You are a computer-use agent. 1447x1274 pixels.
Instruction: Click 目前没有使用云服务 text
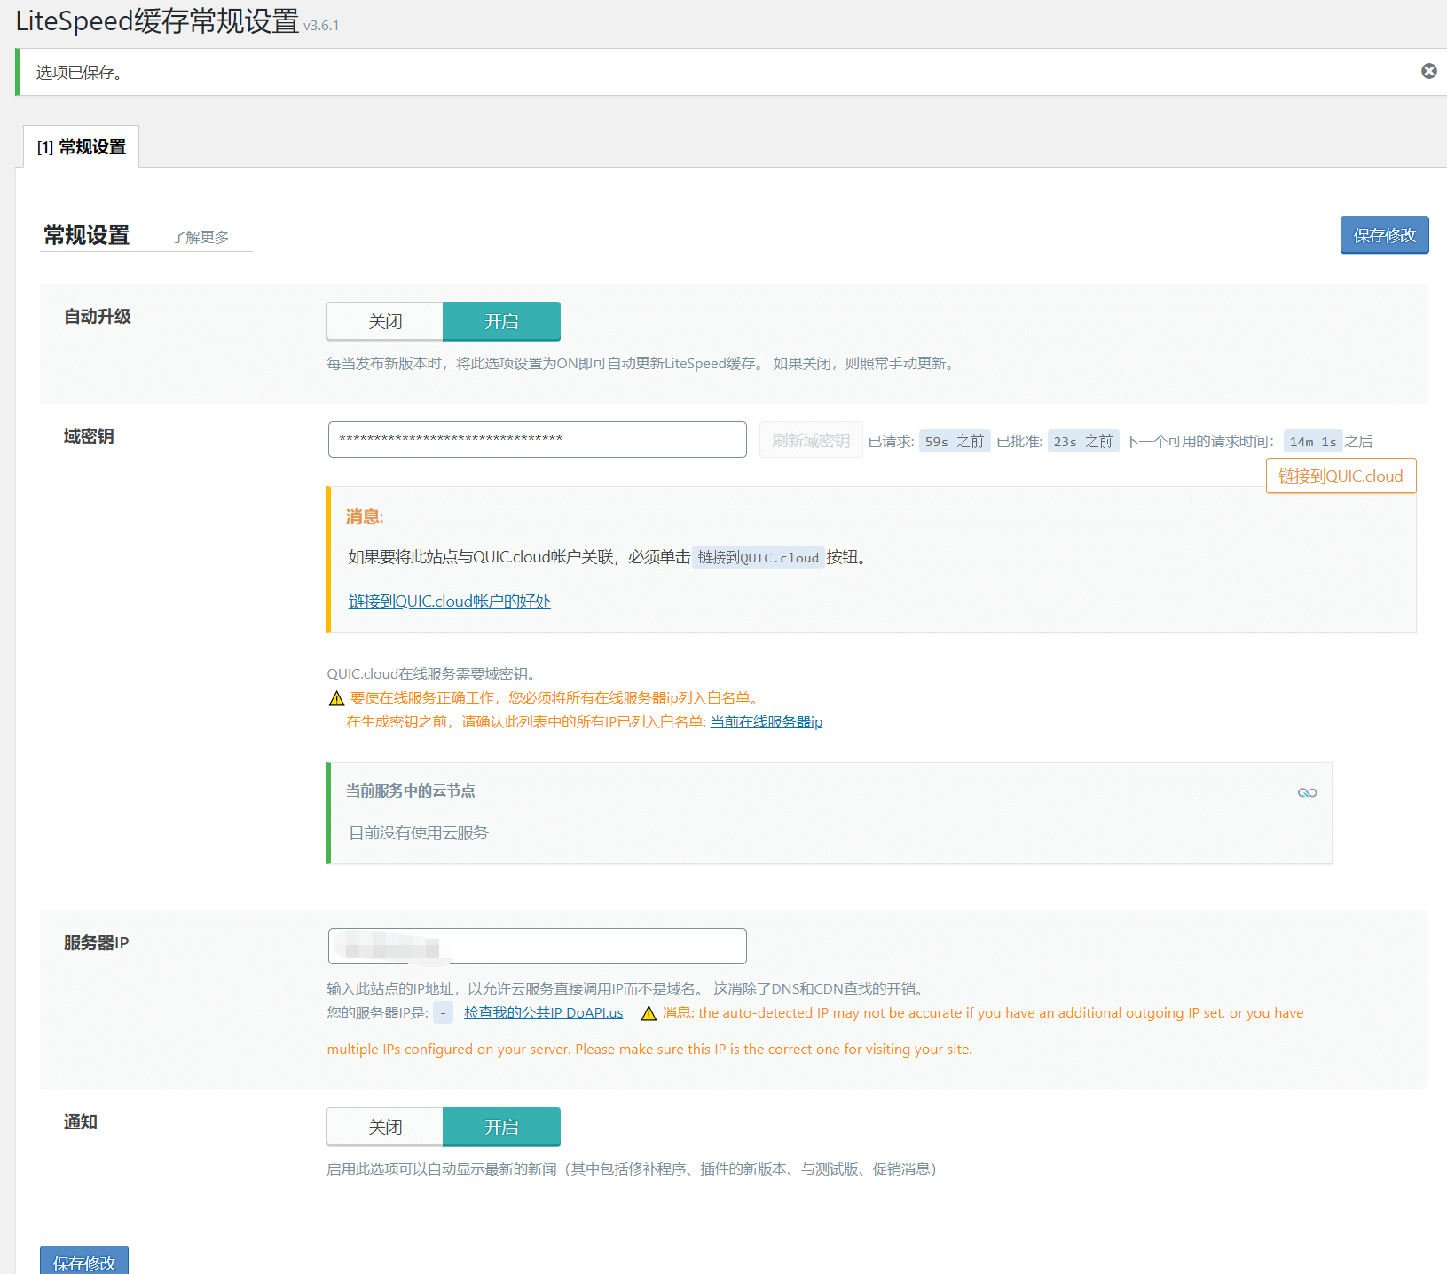point(418,832)
